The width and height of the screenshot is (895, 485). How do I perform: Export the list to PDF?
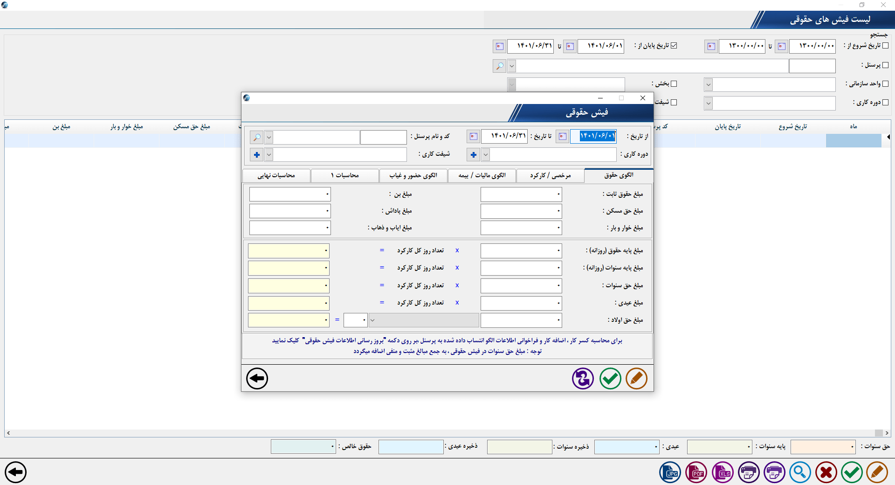[x=696, y=472]
